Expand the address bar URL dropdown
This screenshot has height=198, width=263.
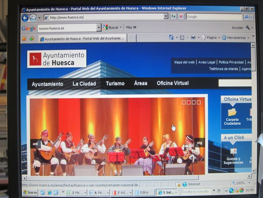coord(166,16)
